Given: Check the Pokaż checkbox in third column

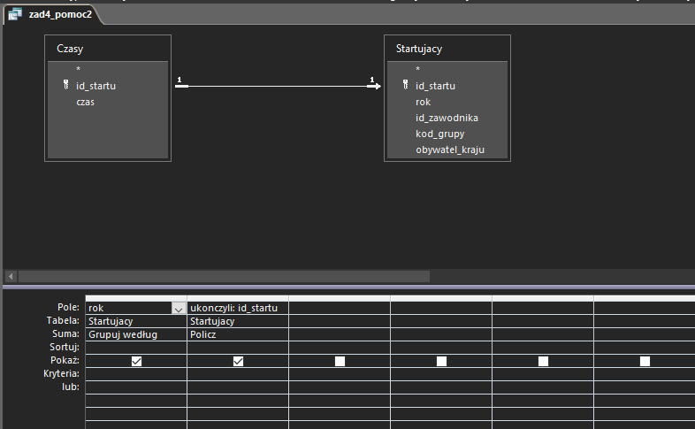Looking at the screenshot, I should point(340,361).
